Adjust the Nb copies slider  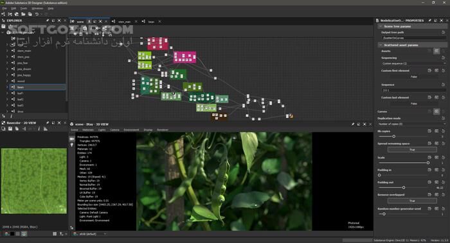click(393, 137)
